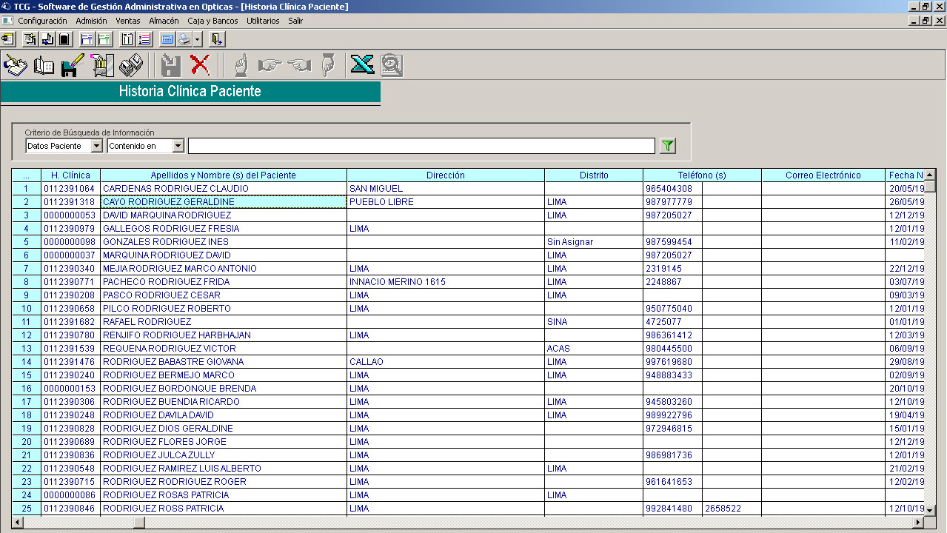Open the Contenido en dropdown
Viewport: 947px width, 533px height.
[178, 146]
